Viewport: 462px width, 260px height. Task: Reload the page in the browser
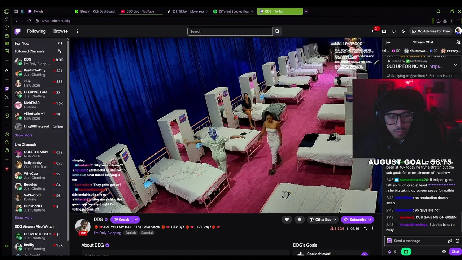(x=29, y=21)
